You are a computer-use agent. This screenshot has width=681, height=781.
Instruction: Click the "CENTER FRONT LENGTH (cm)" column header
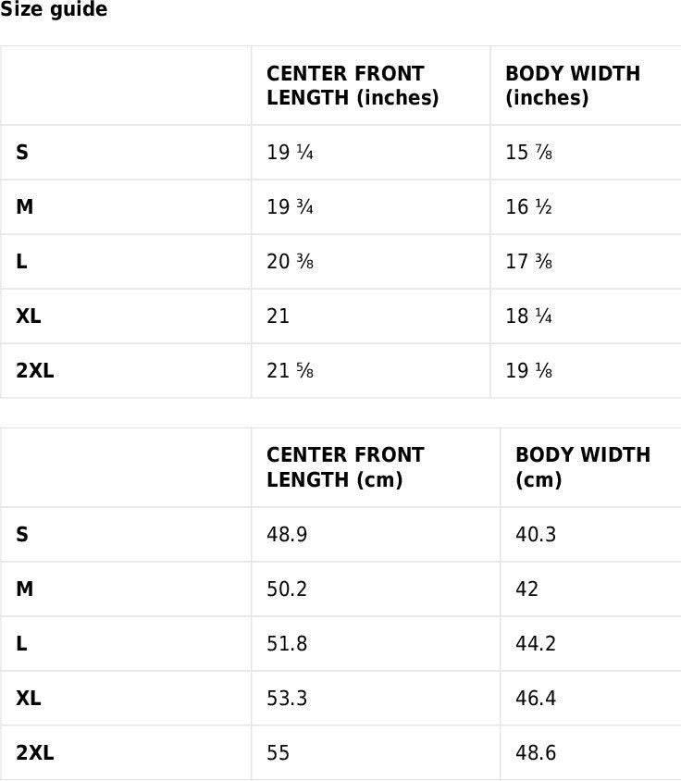pos(345,467)
